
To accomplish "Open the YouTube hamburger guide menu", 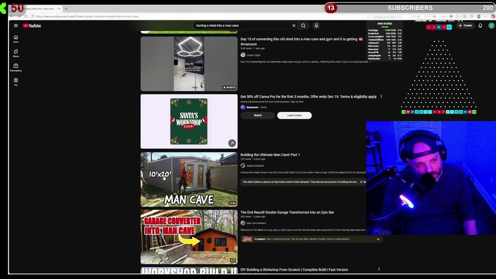I will coord(16,26).
